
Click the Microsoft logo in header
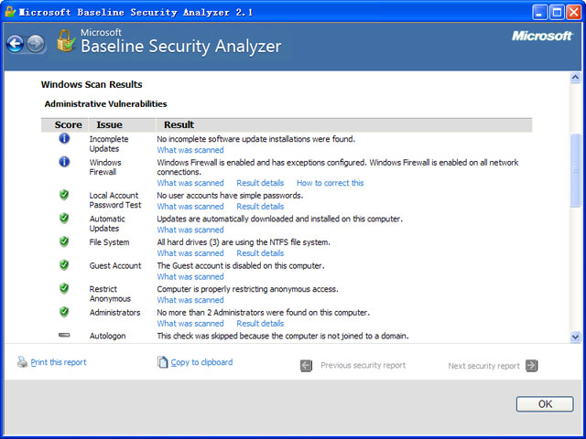(542, 37)
